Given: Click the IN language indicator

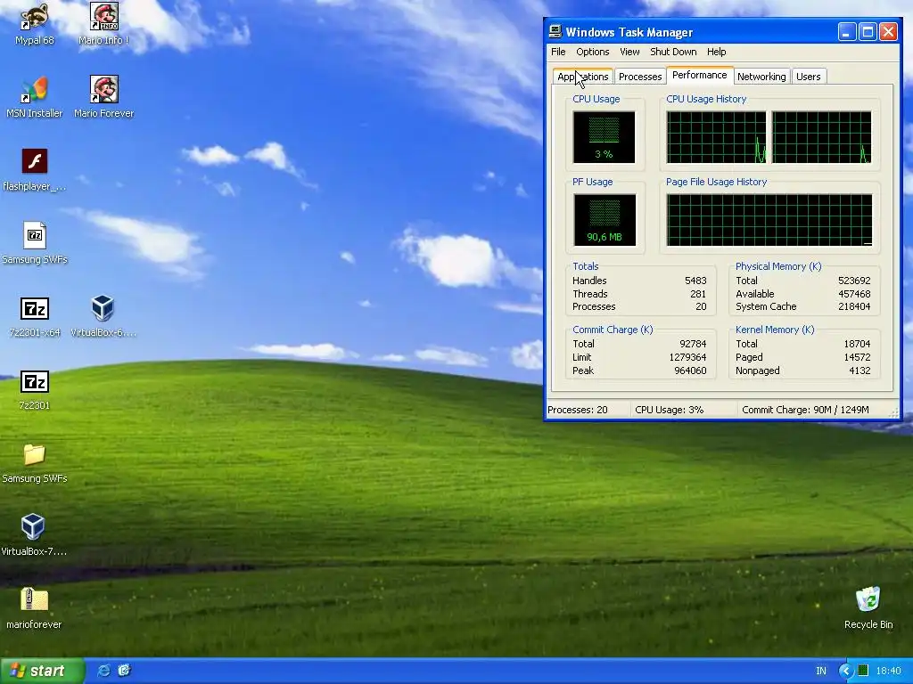Looking at the screenshot, I should pos(821,671).
